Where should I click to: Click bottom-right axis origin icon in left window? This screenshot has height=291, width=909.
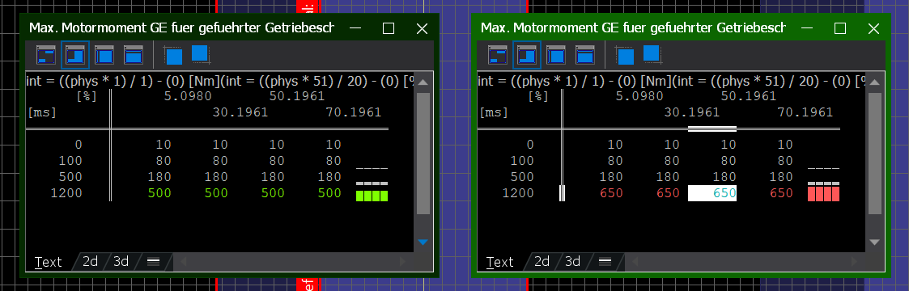[201, 54]
